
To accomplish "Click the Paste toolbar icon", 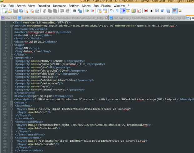I will tap(55, 11).
